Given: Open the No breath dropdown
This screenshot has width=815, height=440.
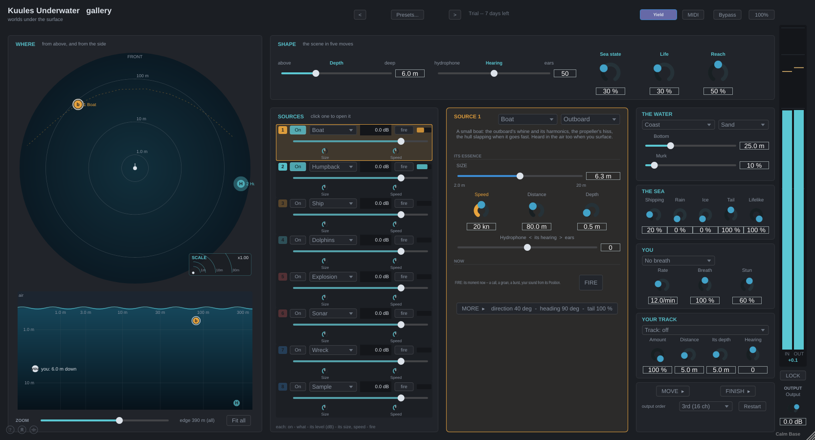Looking at the screenshot, I should (678, 261).
